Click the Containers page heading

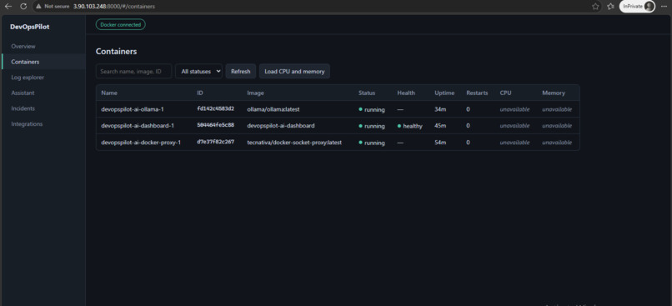[x=116, y=52]
